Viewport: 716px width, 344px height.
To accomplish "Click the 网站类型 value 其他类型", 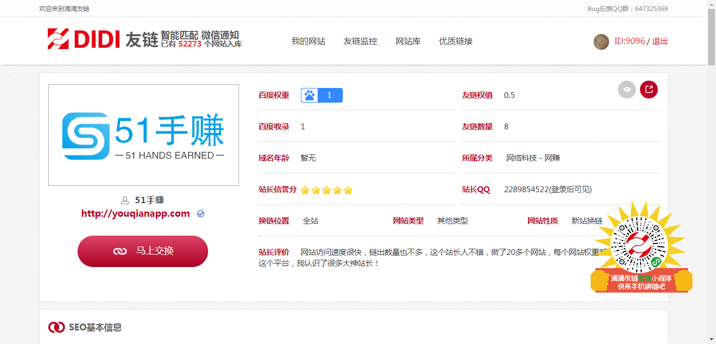I will [x=452, y=221].
